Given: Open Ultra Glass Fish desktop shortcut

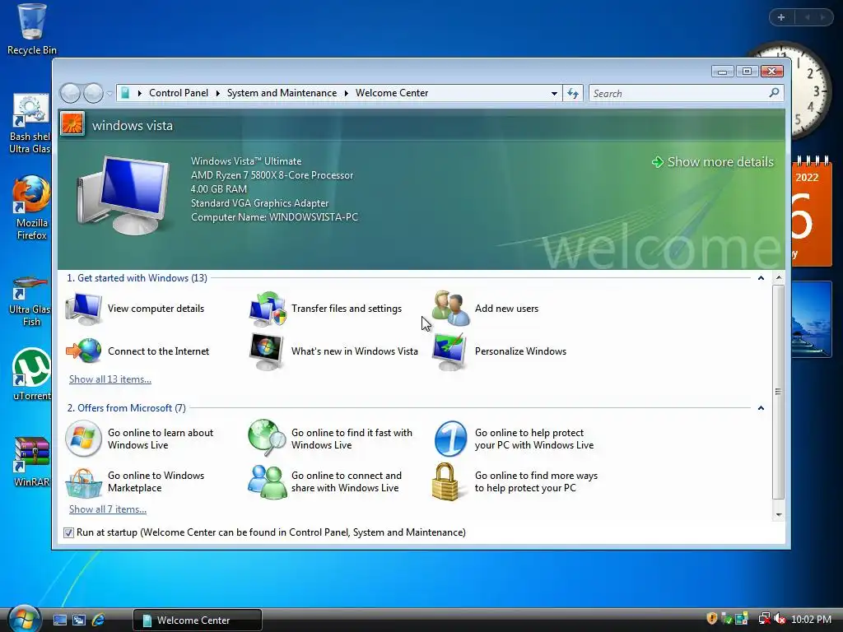Looking at the screenshot, I should point(31,301).
